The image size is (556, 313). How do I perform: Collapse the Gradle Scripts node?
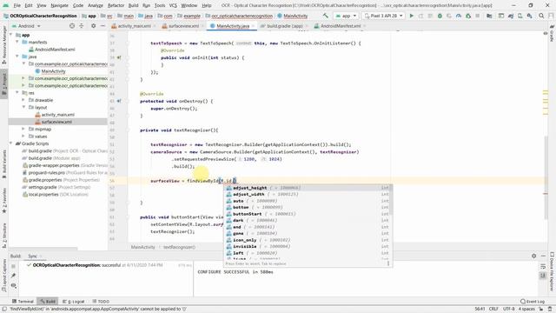point(11,143)
